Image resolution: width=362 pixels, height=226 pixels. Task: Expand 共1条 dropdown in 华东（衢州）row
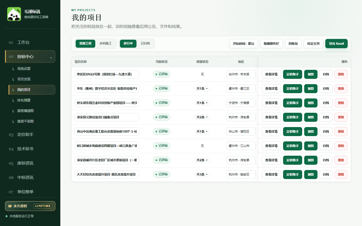pyautogui.click(x=202, y=89)
